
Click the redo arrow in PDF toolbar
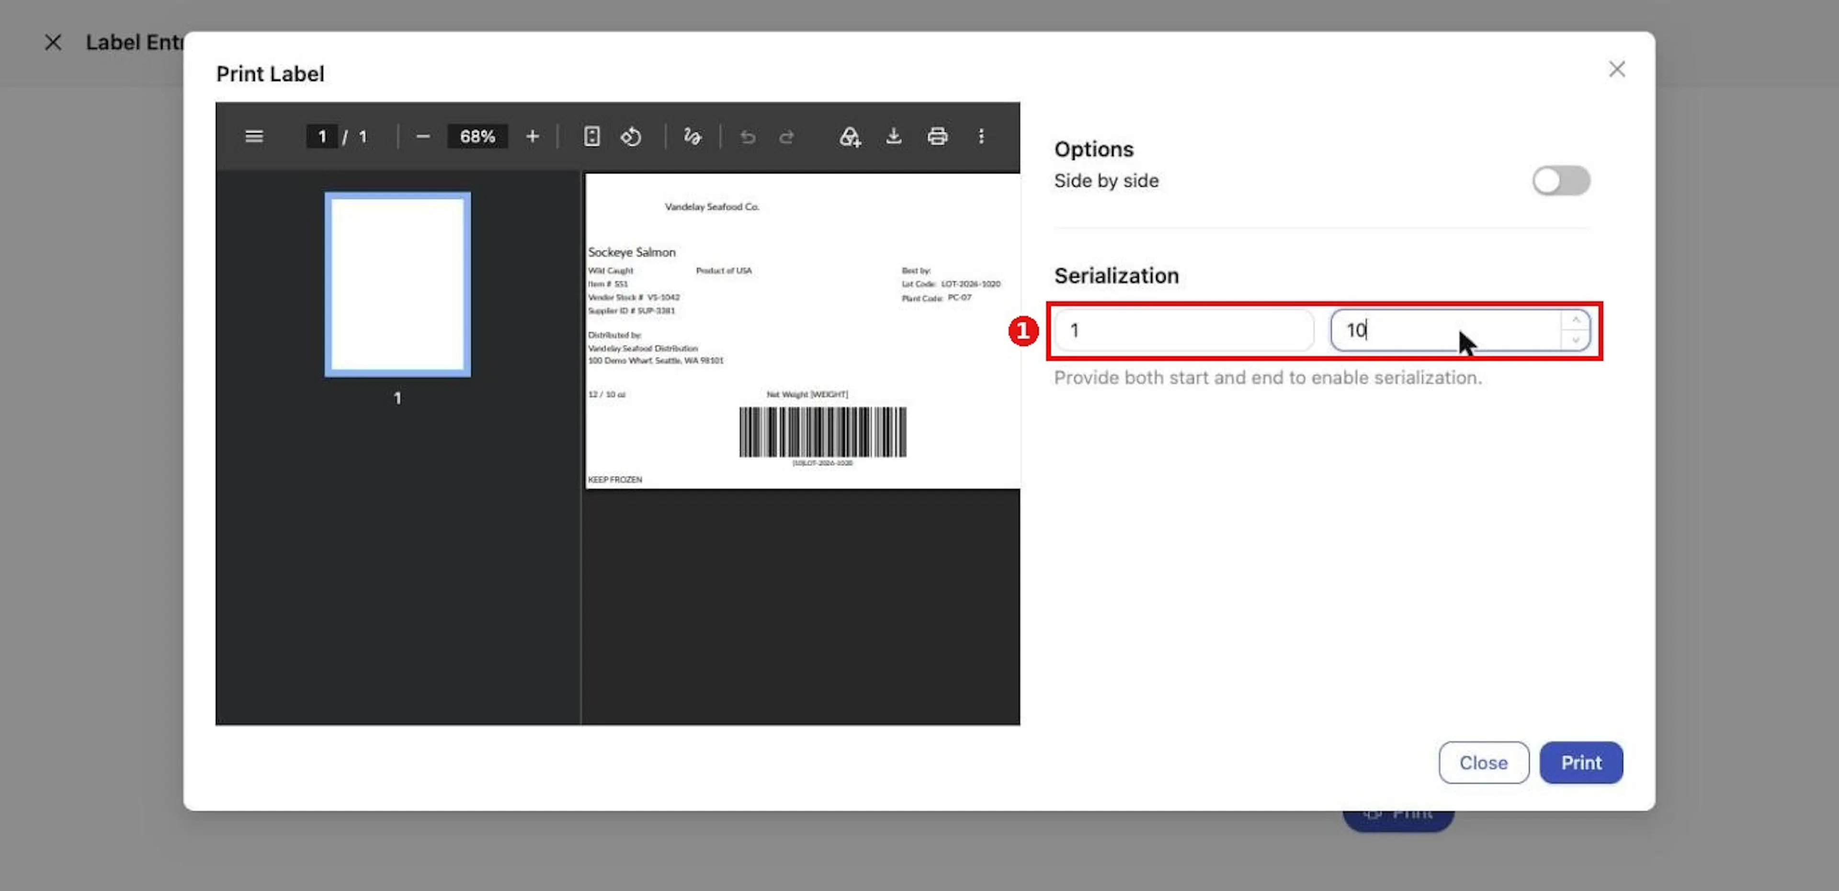[x=787, y=137]
